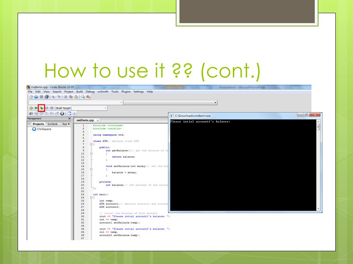The image size is (353, 264).
Task: Open the File menu
Action: point(30,92)
